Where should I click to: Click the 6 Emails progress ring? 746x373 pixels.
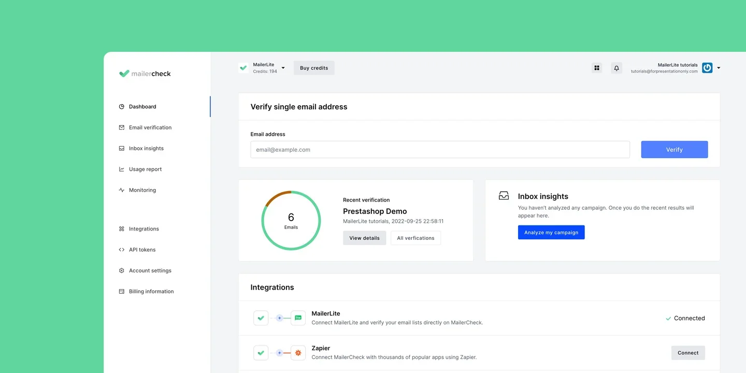tap(291, 221)
